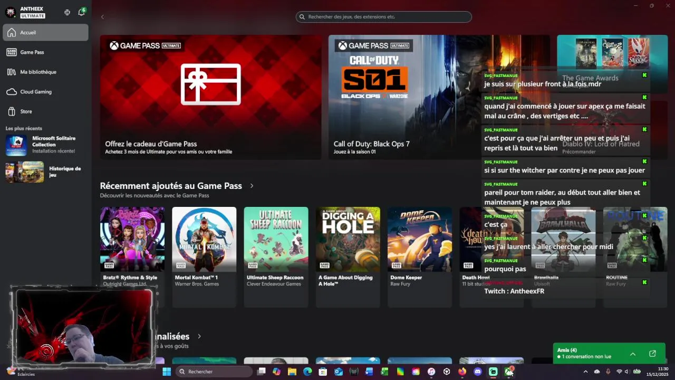This screenshot has height=380, width=675.
Task: Open Récemment ajoutés au Game Pass heading
Action: click(x=171, y=186)
